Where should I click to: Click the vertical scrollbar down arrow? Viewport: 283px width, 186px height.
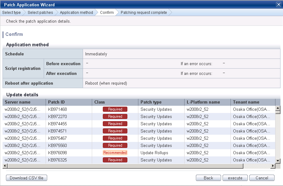click(278, 161)
